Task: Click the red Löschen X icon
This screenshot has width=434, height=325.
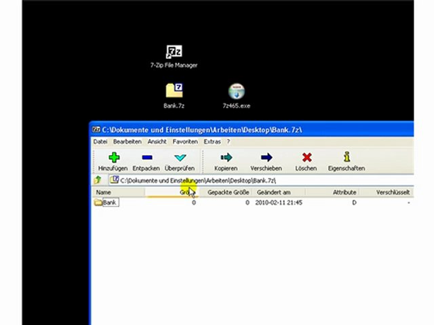Action: 306,158
